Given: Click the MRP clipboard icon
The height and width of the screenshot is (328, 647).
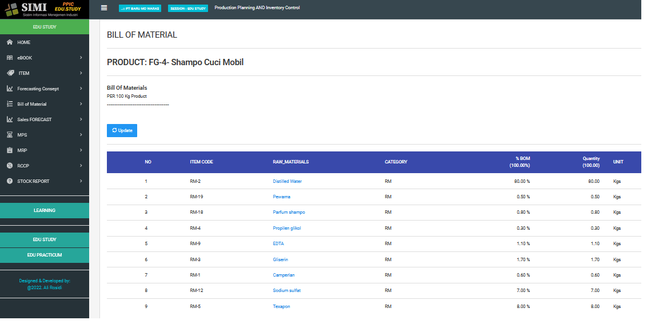Looking at the screenshot, I should click(x=10, y=150).
